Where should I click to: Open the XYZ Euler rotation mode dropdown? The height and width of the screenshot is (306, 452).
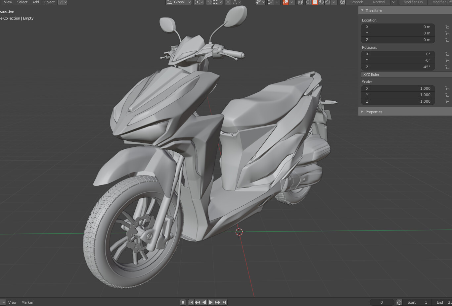coord(406,75)
